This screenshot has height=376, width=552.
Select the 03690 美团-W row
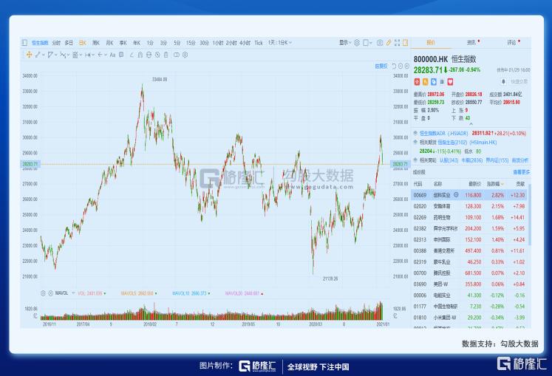(x=469, y=284)
